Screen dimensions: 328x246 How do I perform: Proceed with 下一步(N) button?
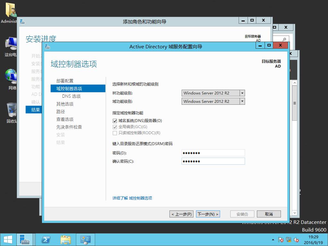pyautogui.click(x=208, y=214)
